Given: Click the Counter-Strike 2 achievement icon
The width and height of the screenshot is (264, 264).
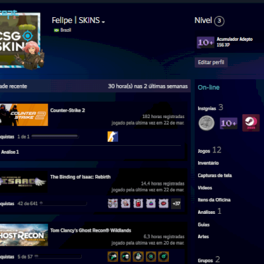Looking at the screenshot, I should click(113, 137).
